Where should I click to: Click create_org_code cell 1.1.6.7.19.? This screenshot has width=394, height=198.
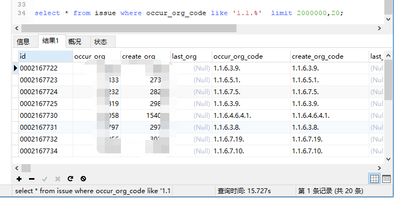329,139
